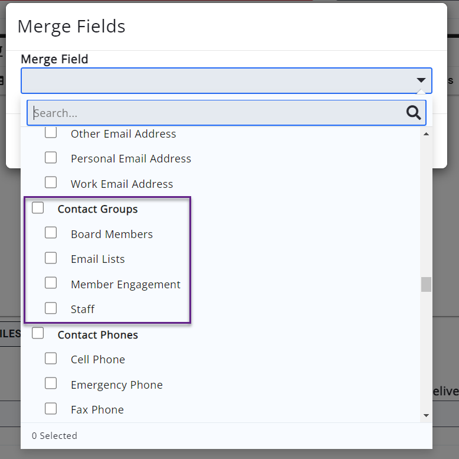This screenshot has height=459, width=459.
Task: Check the Personal Email Address checkbox
Action: click(x=51, y=158)
